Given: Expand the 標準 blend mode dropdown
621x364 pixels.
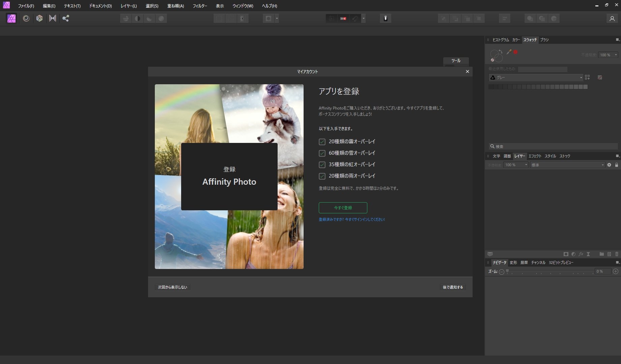Looking at the screenshot, I should [x=567, y=165].
